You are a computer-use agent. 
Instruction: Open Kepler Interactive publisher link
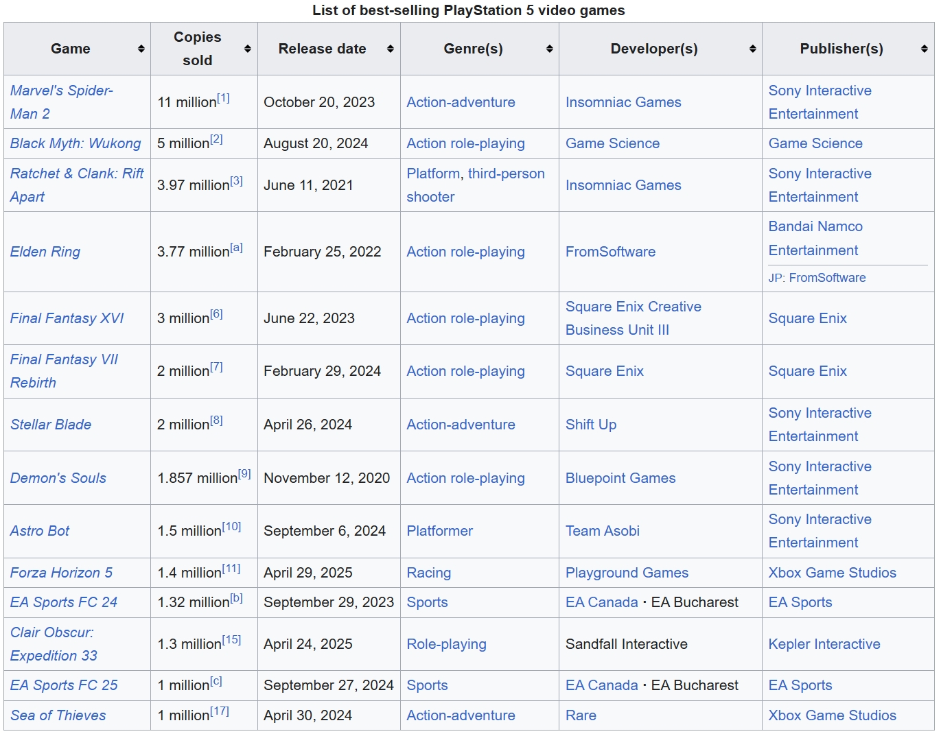[825, 644]
